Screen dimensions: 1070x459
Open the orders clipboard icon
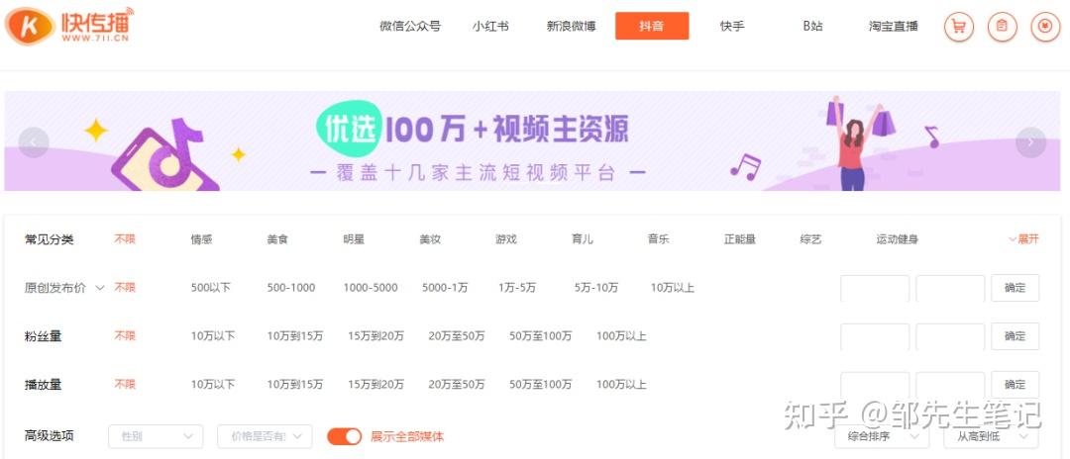point(1002,27)
